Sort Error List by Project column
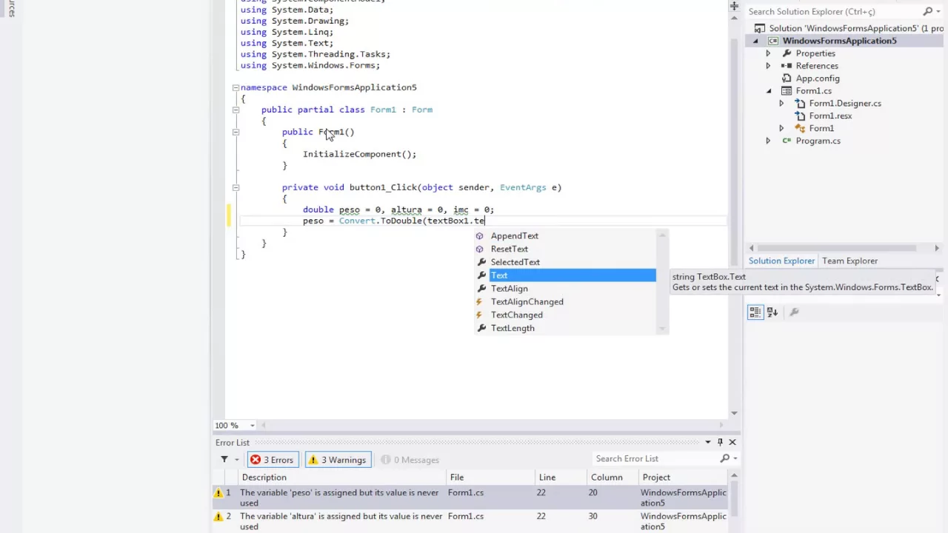 click(683, 477)
